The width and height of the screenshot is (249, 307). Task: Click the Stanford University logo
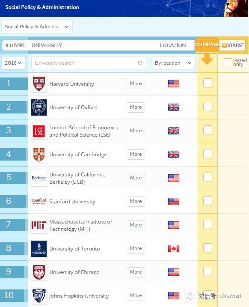point(39,202)
